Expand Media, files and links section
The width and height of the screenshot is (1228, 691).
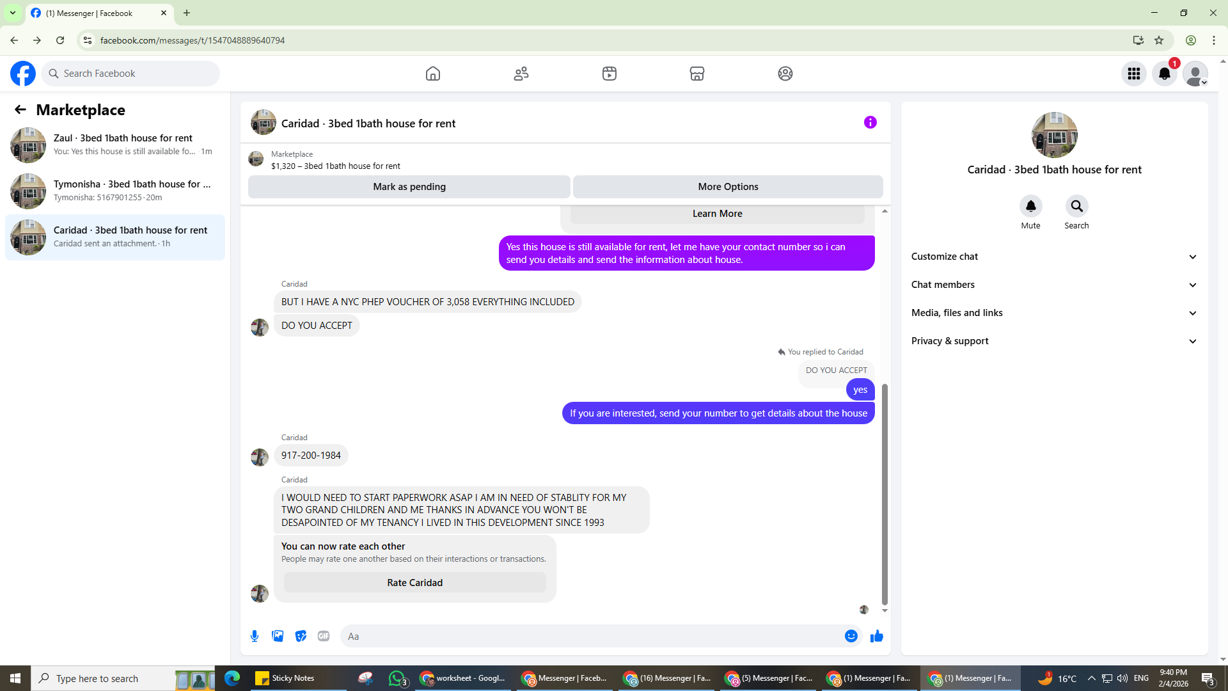[1053, 313]
